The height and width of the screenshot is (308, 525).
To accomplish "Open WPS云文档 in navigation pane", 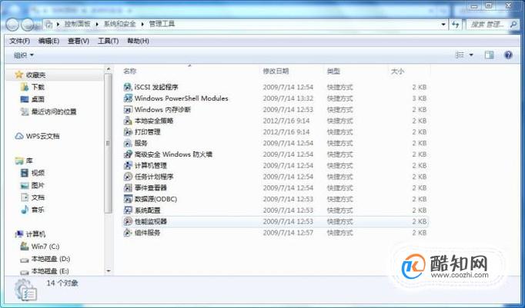I will pos(38,136).
